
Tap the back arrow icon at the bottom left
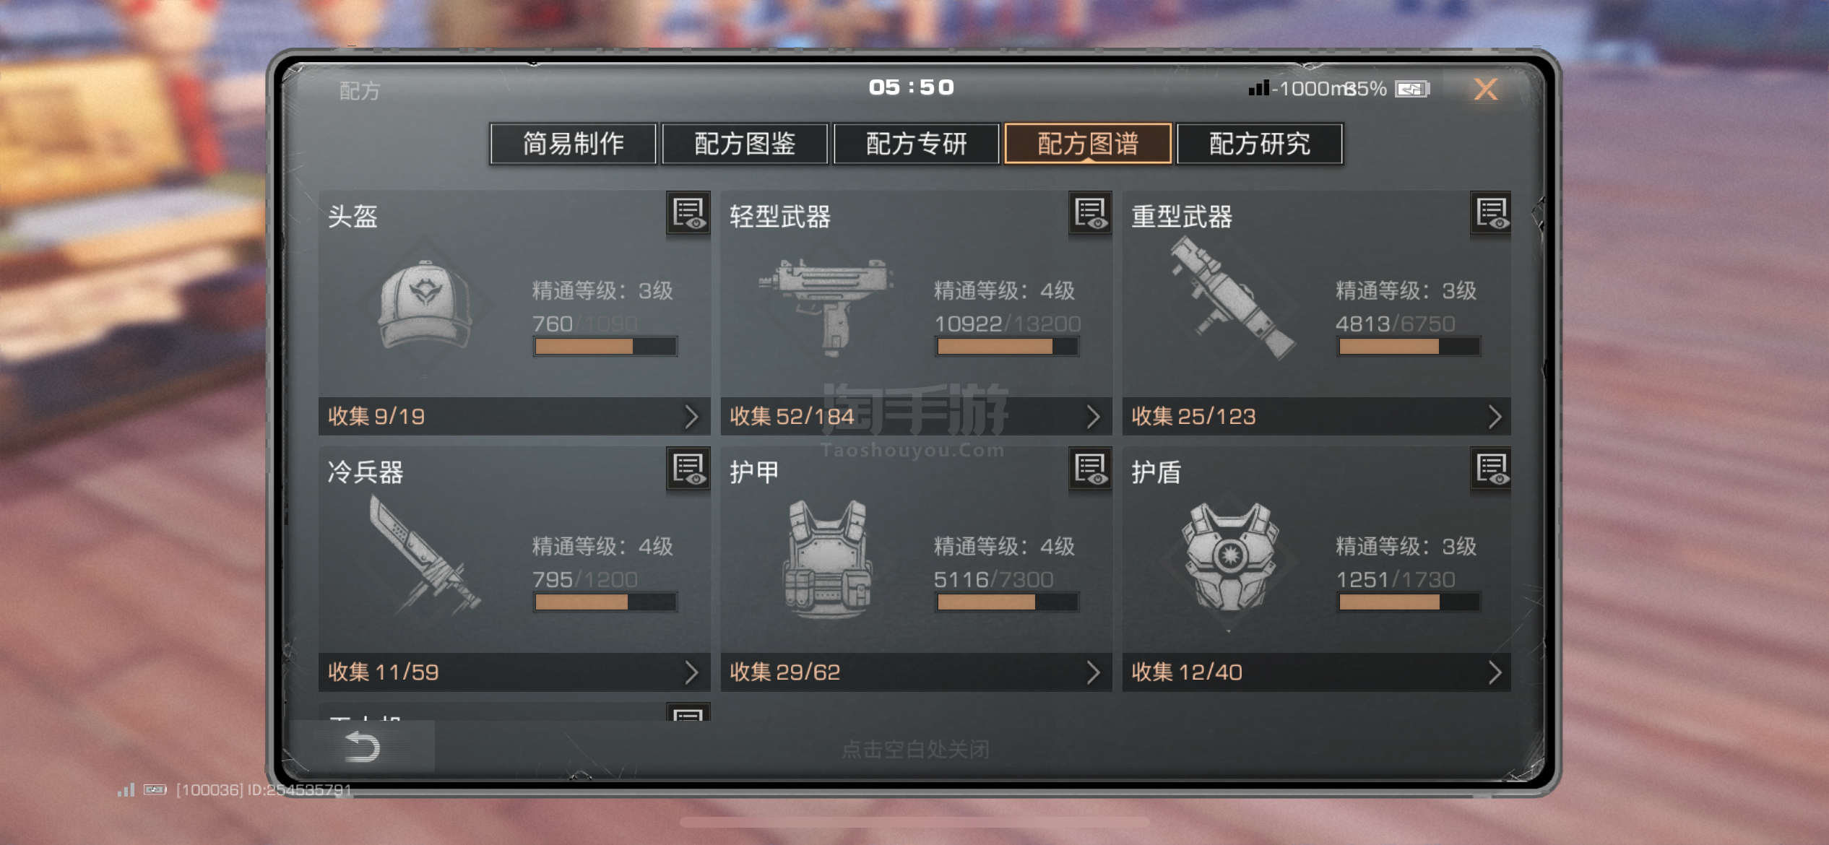(362, 747)
